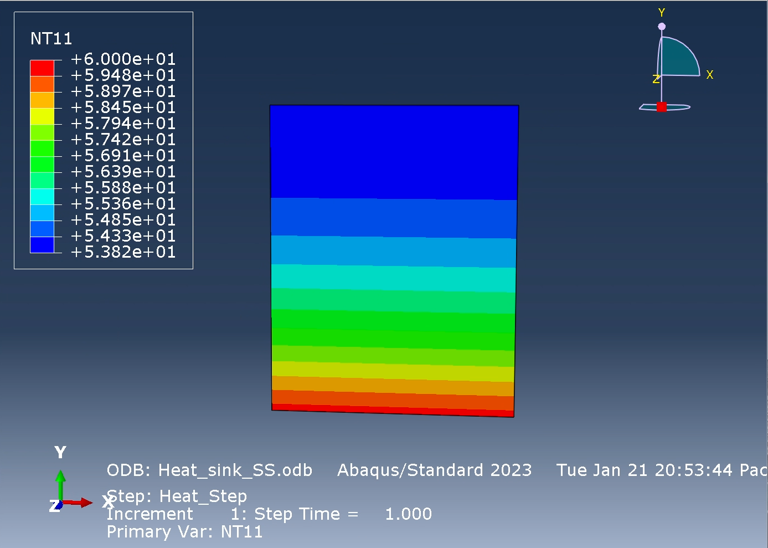Click the NT11 legend title

pyautogui.click(x=52, y=39)
